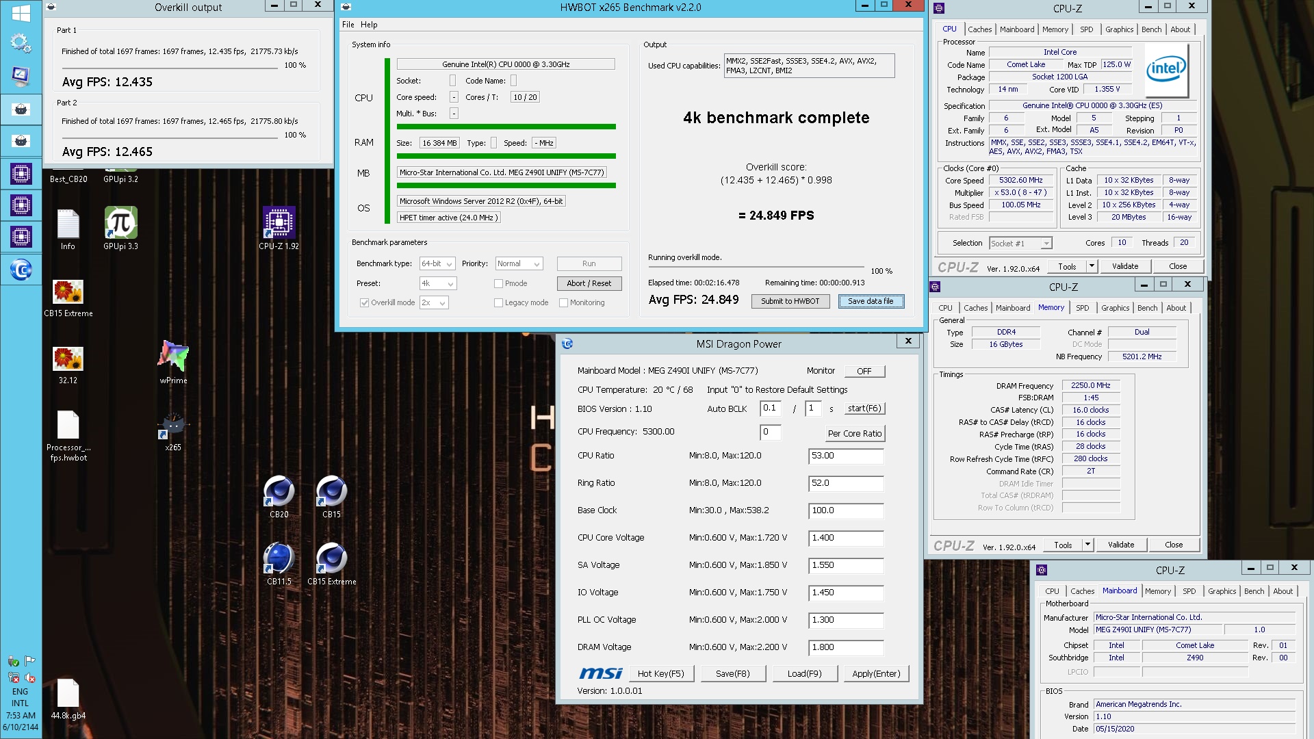This screenshot has height=739, width=1314.
Task: Click the language indicator ENG INTL
Action: [x=21, y=697]
